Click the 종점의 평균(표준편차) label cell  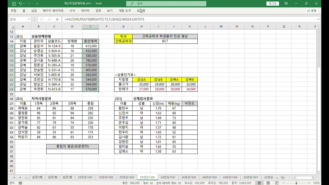coord(72,146)
